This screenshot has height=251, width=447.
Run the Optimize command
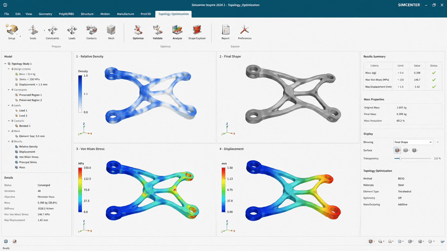pos(138,32)
